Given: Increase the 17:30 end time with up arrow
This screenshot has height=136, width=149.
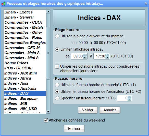Looking at the screenshot, I should tap(107, 55).
